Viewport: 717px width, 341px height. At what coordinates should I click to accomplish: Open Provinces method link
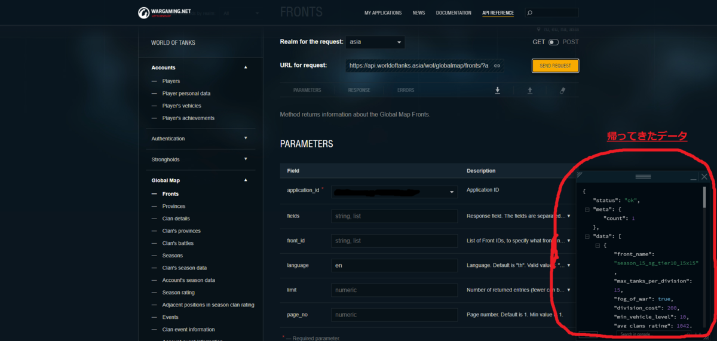click(x=174, y=206)
